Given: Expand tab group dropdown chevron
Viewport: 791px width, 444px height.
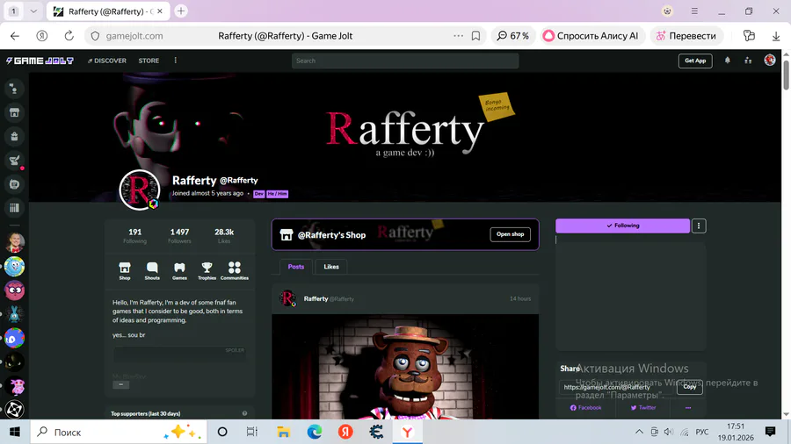Looking at the screenshot, I should pyautogui.click(x=33, y=11).
